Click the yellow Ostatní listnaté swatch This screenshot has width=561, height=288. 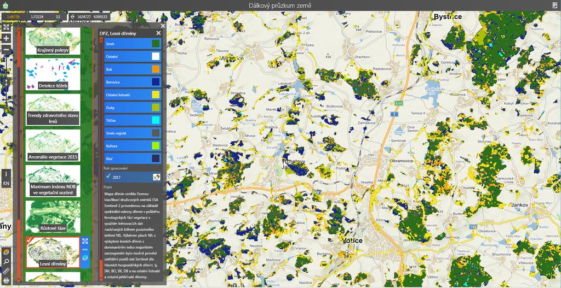(x=156, y=95)
